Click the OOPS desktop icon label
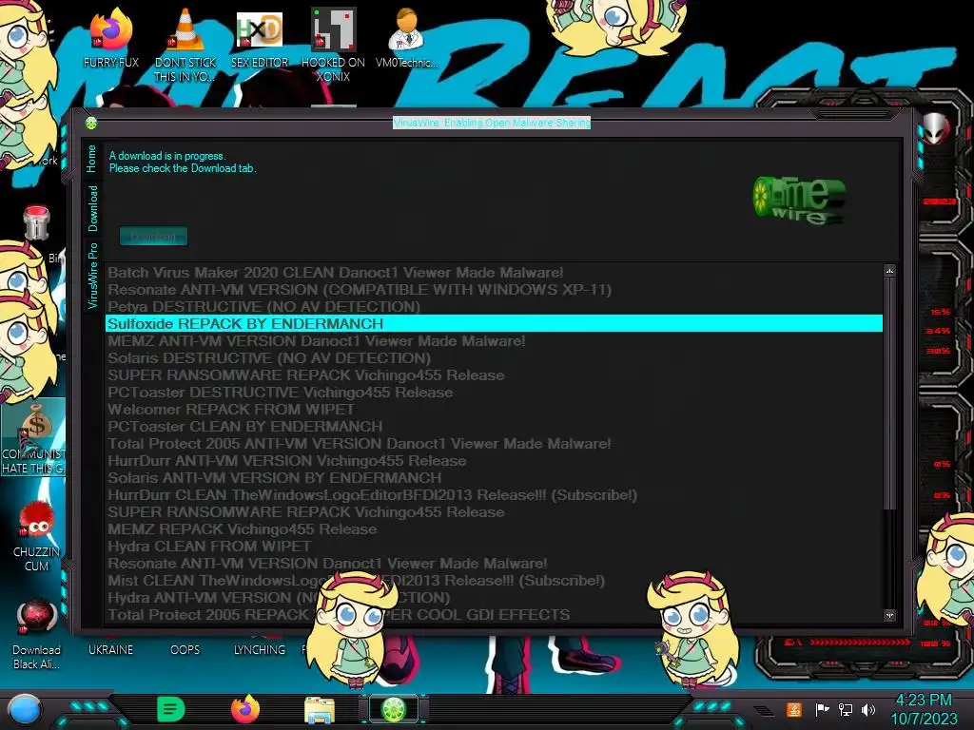Viewport: 974px width, 730px height. coord(185,650)
